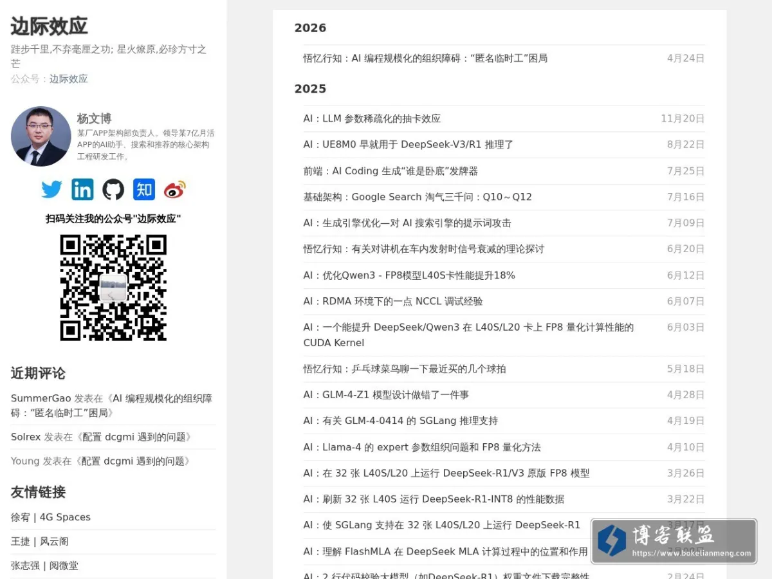
Task: Open post UE8M0 早就用于 DeepSeek-V3/R1 推理了
Action: tap(409, 145)
